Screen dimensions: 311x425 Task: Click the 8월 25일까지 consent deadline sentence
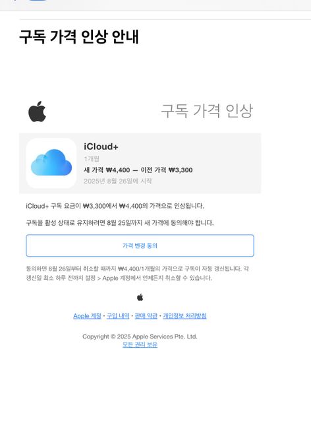tap(120, 223)
